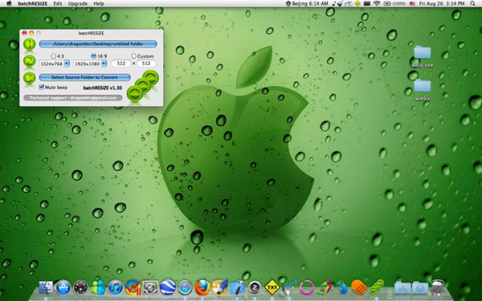Click the destination folder path button

click(x=98, y=44)
